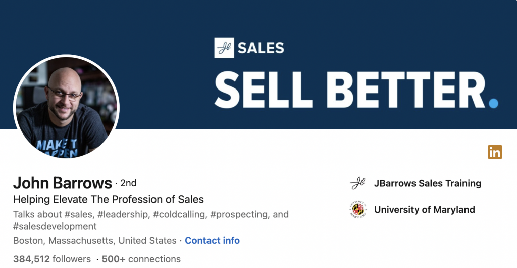Open the #salesdevelopment hashtag
The image size is (517, 268).
pyautogui.click(x=55, y=226)
